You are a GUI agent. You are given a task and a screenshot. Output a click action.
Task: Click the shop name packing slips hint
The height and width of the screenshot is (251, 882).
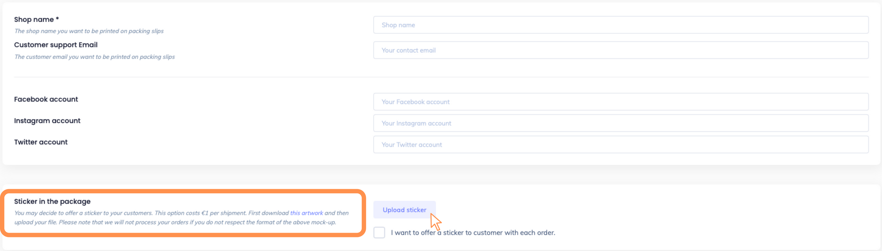pyautogui.click(x=89, y=31)
